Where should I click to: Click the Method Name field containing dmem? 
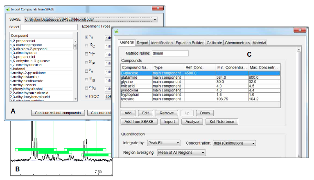170,53
